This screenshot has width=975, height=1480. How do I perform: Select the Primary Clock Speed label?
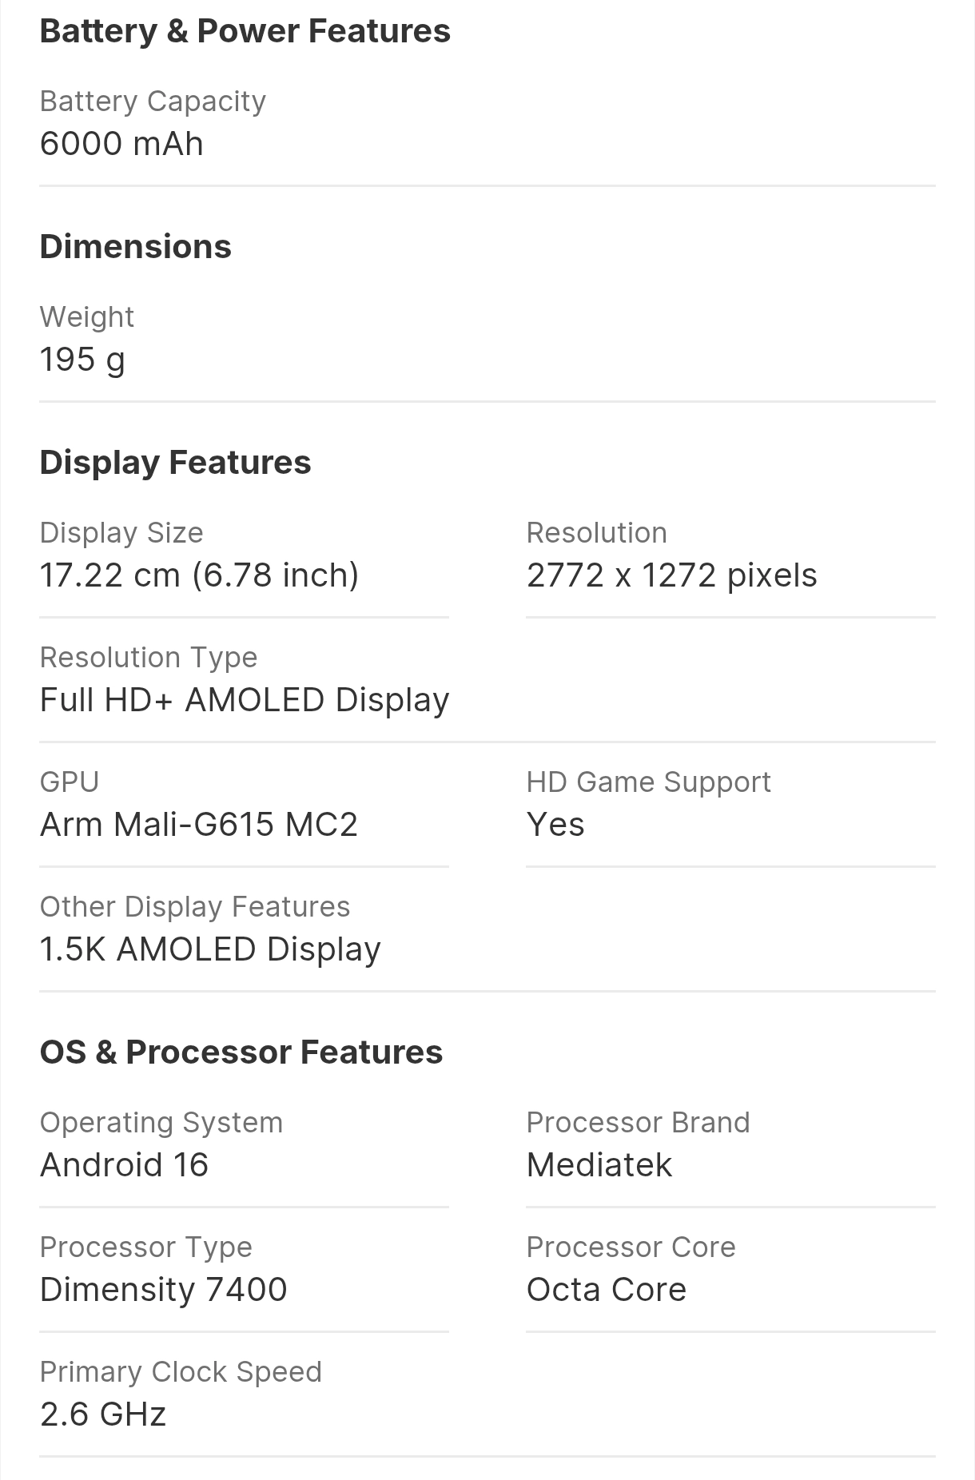pos(181,1372)
